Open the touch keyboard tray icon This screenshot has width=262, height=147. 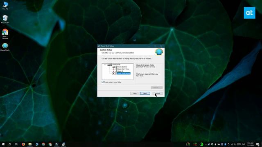click(x=239, y=144)
